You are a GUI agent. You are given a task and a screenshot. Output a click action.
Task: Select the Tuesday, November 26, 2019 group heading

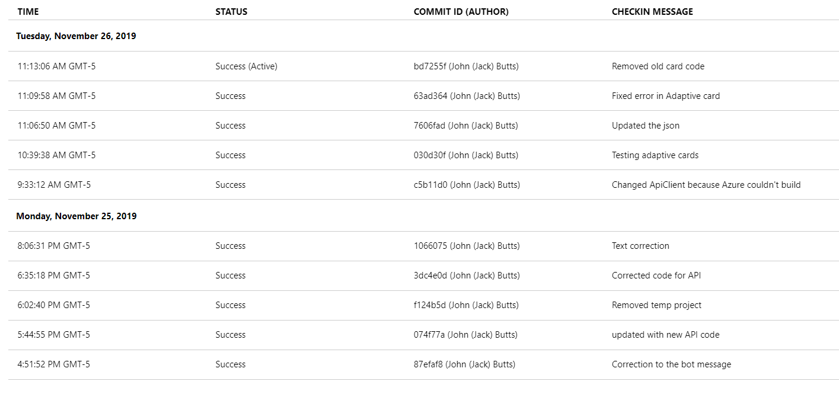tap(76, 36)
